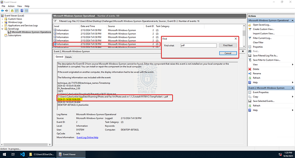Open the Copy submenu arrow

(292, 97)
